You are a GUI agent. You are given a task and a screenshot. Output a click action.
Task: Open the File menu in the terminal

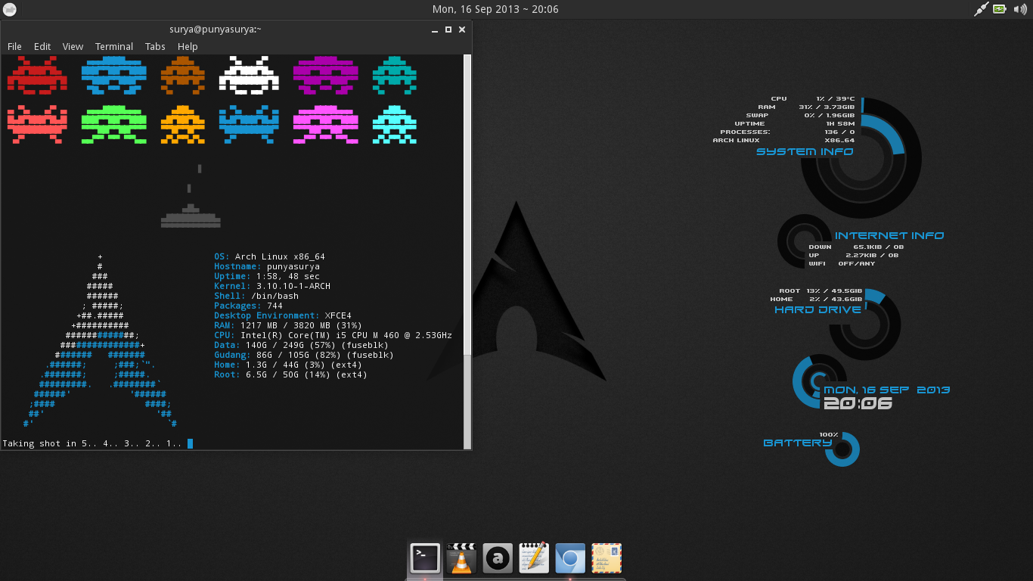(14, 46)
